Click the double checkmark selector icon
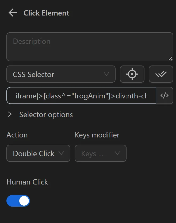 click(x=161, y=74)
